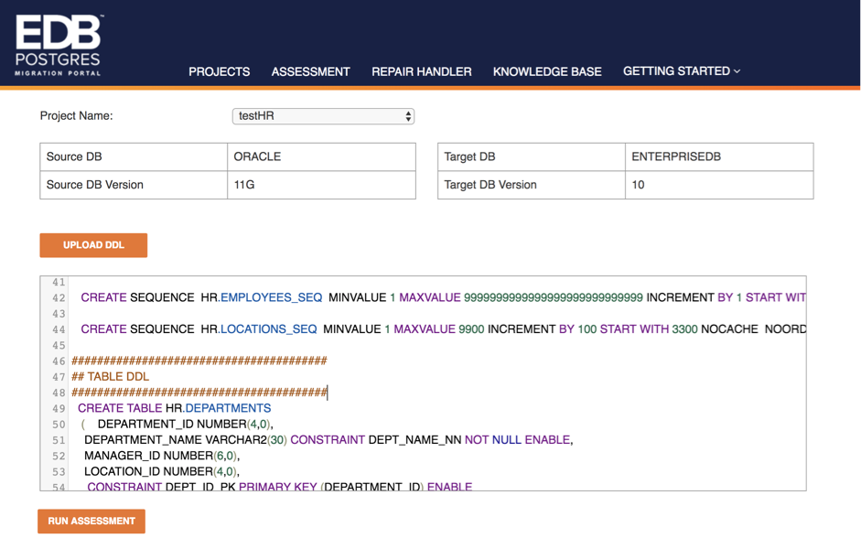This screenshot has width=861, height=549.
Task: Open the REPAIR HANDLER section
Action: coord(421,71)
